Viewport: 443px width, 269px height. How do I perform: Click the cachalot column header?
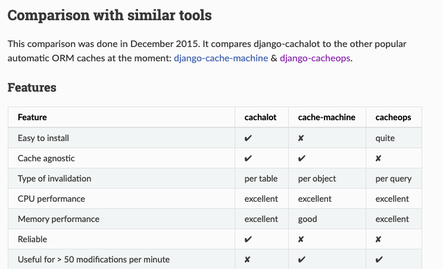[260, 117]
